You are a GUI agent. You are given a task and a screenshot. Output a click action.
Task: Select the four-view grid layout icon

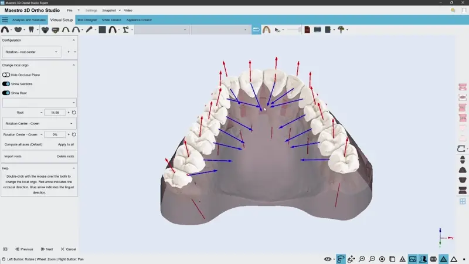[463, 201]
